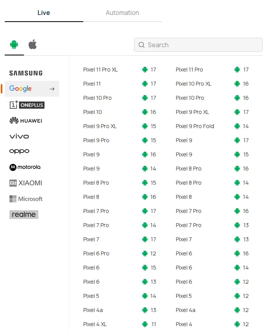
Task: Choose the vivo brand logo
Action: [x=19, y=136]
